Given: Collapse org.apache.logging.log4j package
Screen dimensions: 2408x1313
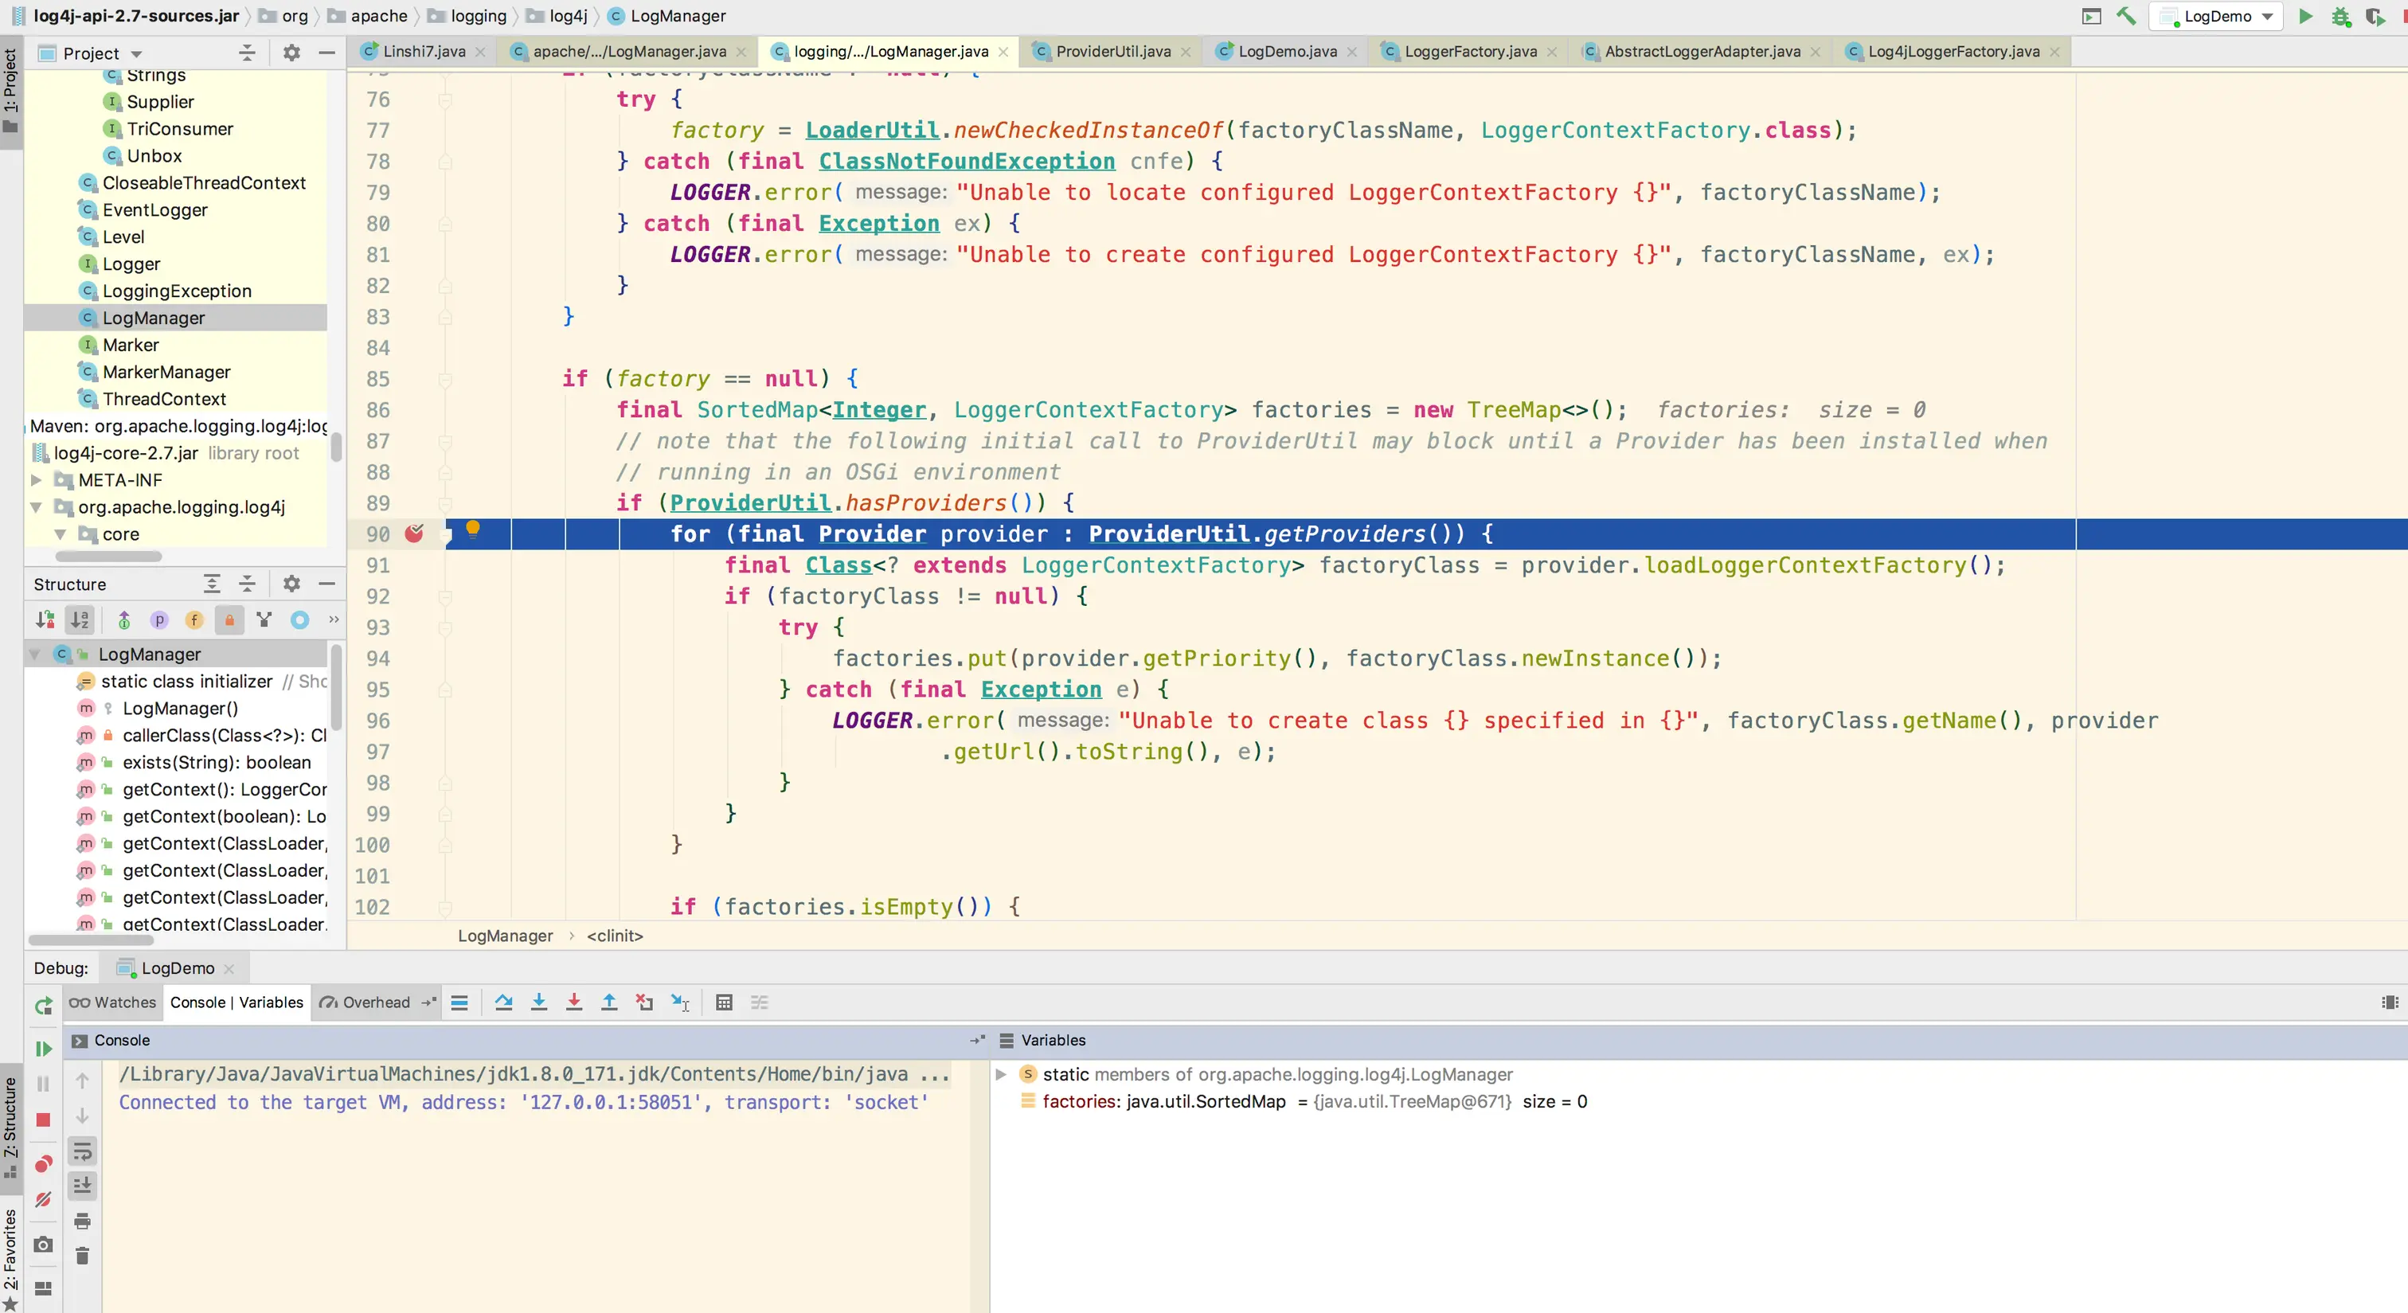Looking at the screenshot, I should click(x=36, y=507).
